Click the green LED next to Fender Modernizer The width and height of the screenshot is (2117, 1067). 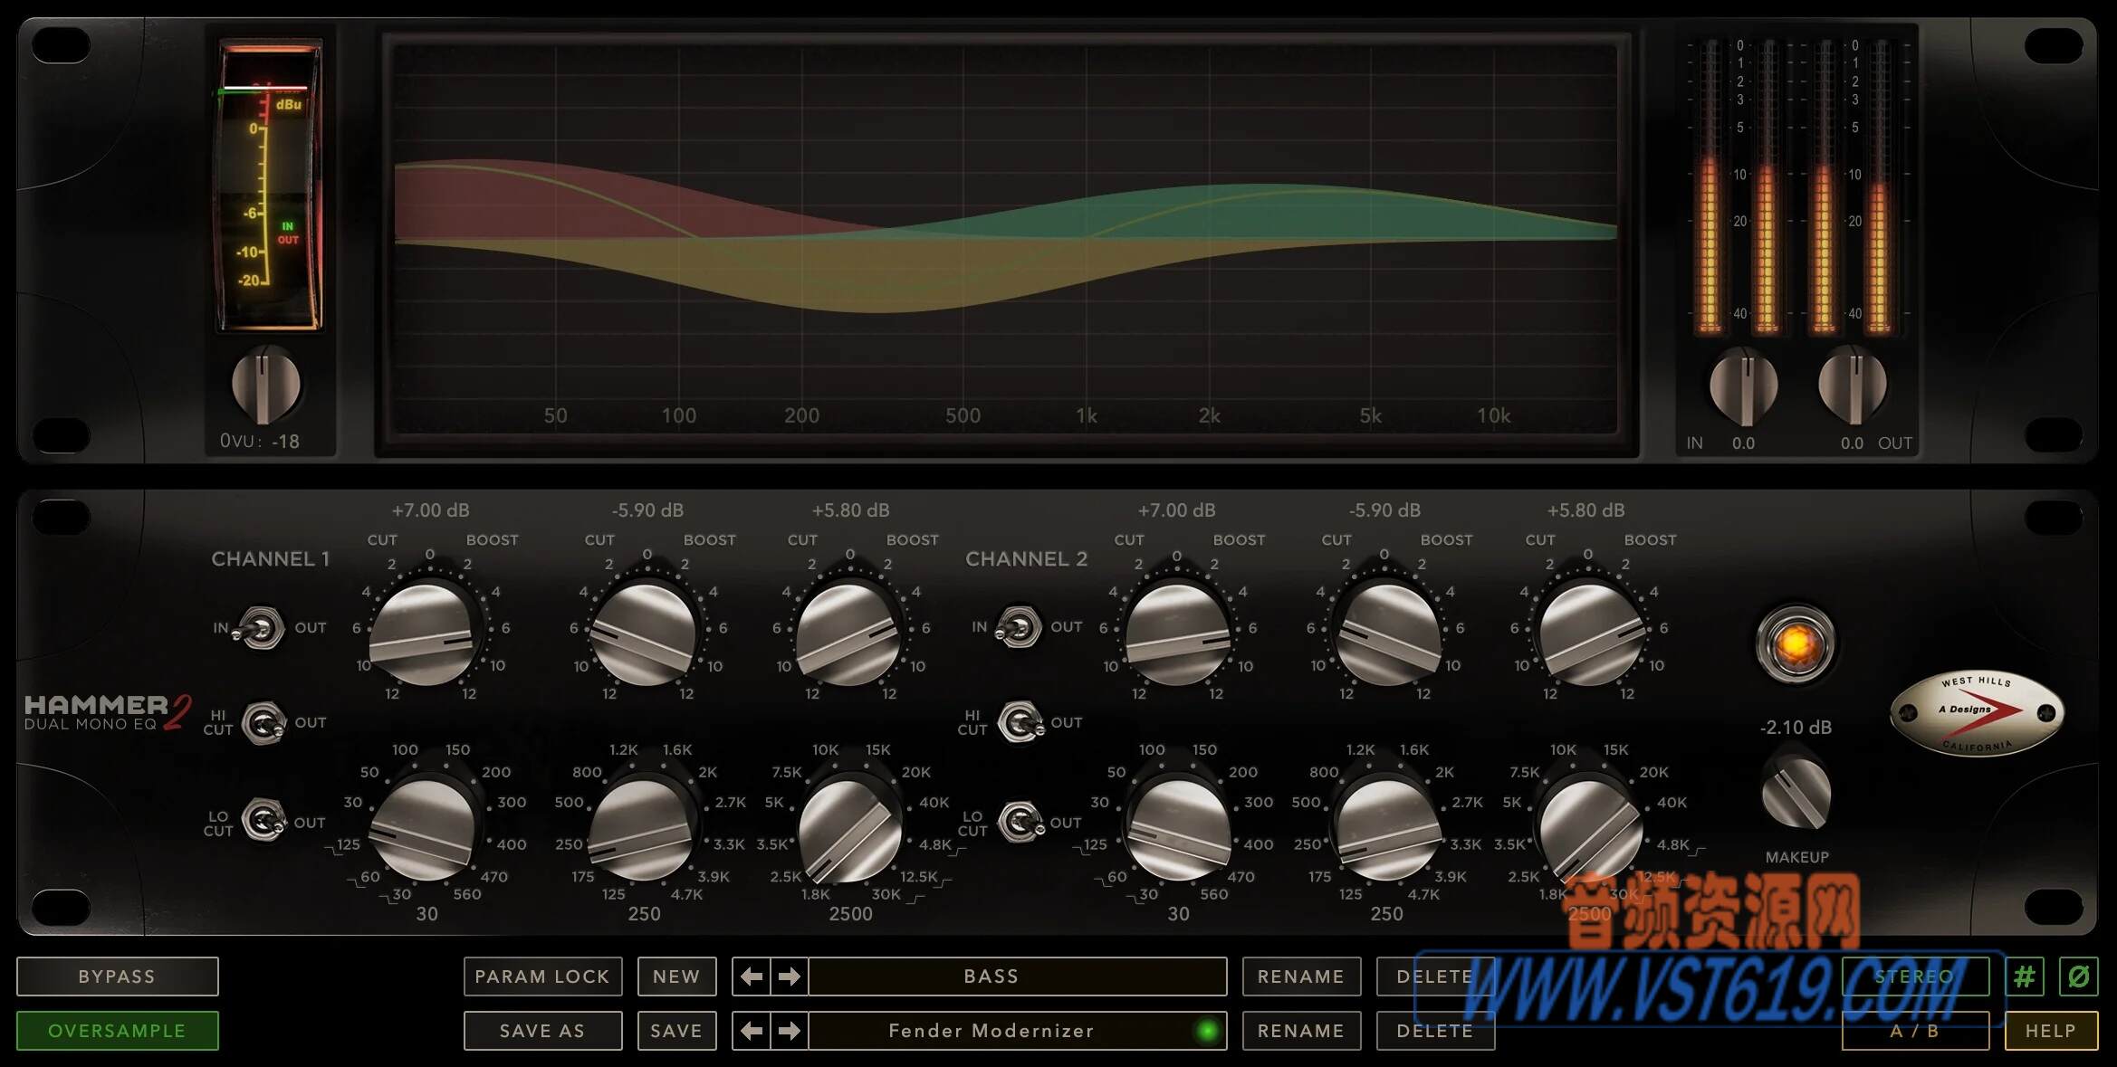[1206, 1031]
